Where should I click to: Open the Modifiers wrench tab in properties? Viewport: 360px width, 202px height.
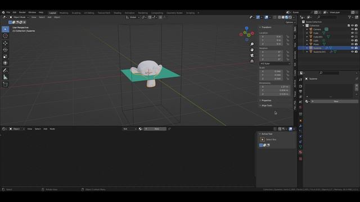[x=300, y=126]
